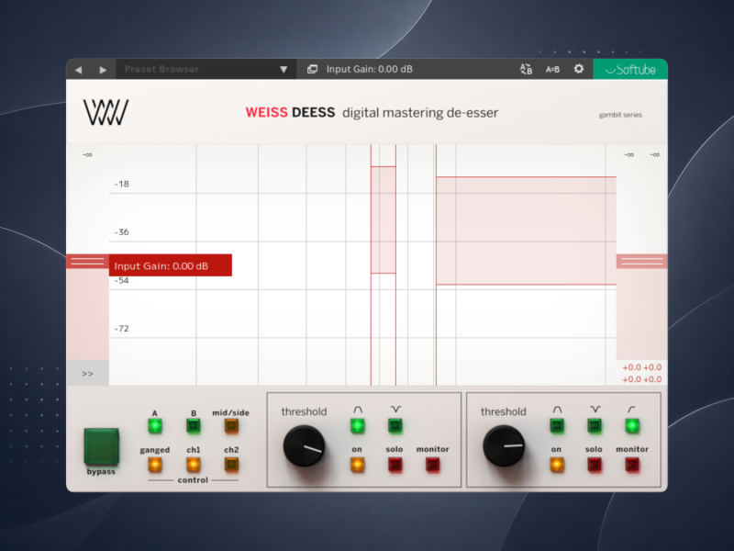This screenshot has width=734, height=551.
Task: Click the left input gain slider handle
Action: [x=87, y=262]
